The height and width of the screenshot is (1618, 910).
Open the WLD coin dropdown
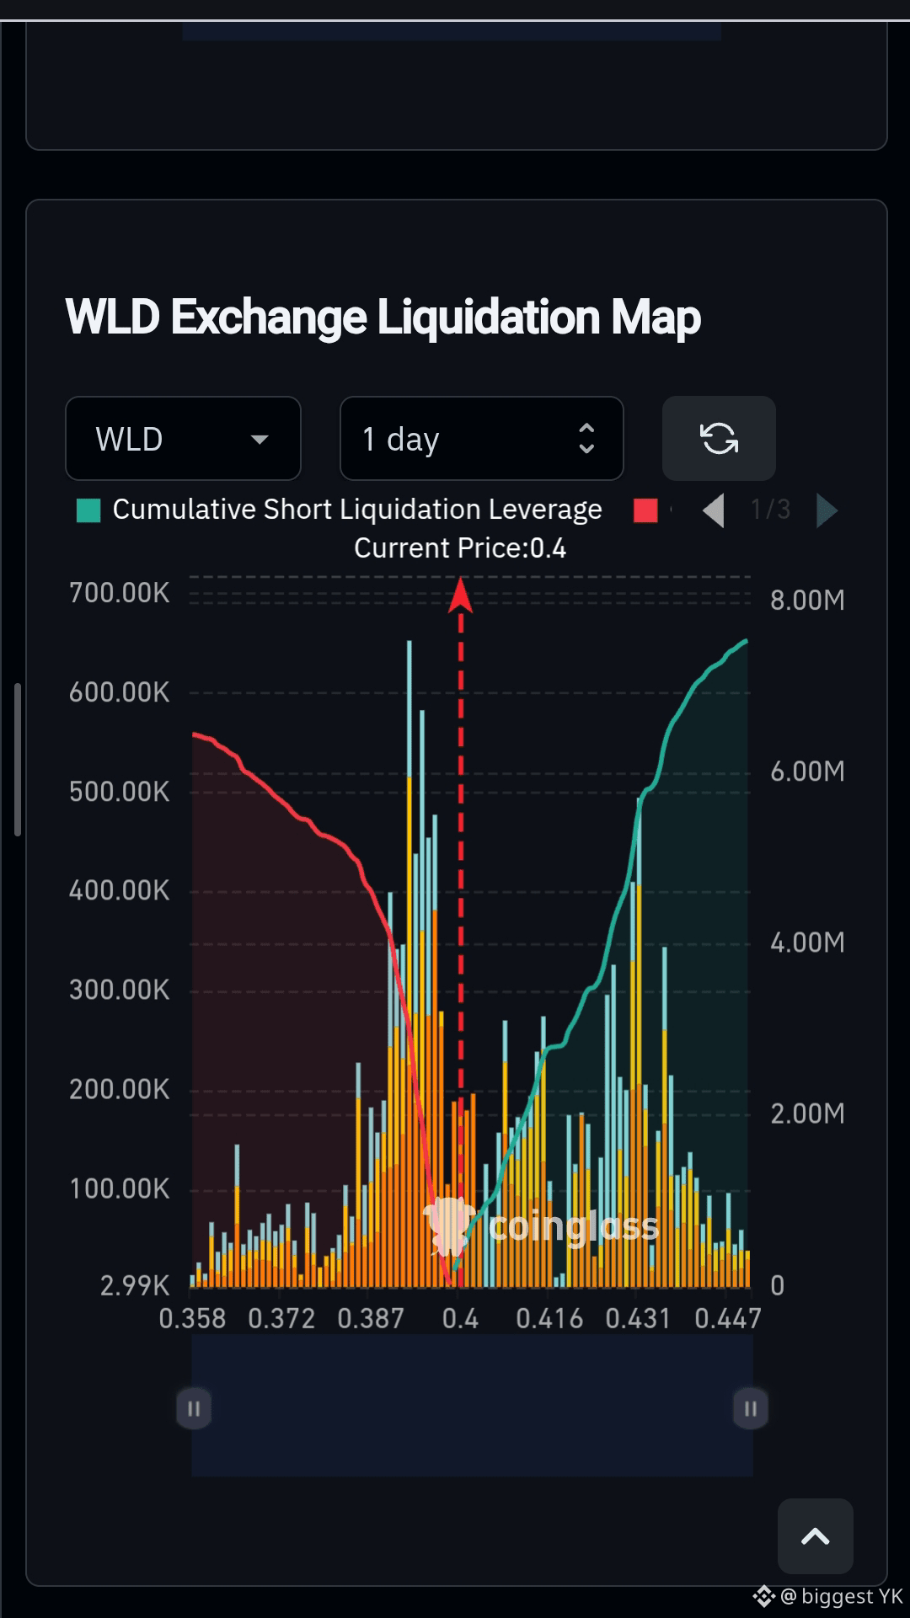183,439
